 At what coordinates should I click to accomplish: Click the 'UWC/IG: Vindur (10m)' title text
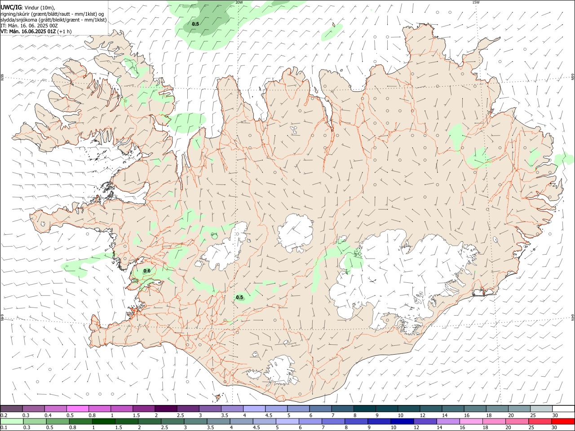click(27, 7)
